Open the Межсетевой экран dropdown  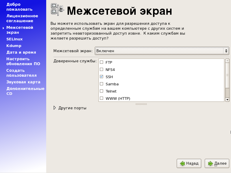pos(162,51)
